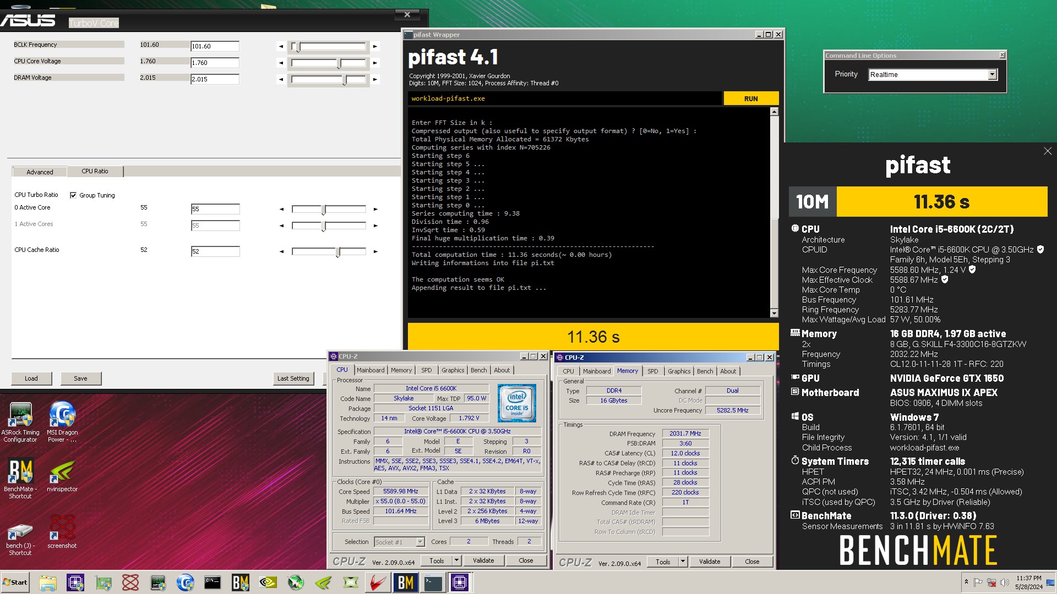Toggle the Group Tuning checkbox

pos(73,195)
